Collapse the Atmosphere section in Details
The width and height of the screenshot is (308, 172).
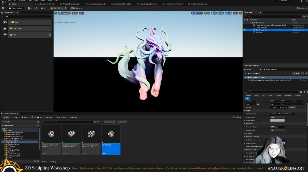[245, 124]
